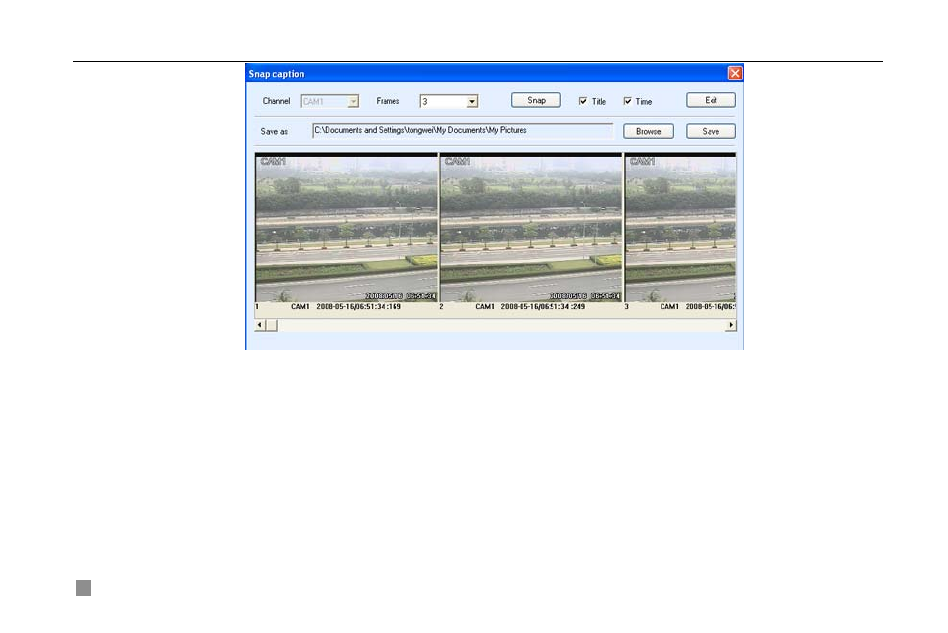Click the timestamp 2008-05-16/06:51:34:169 caption
Viewport: 948px width, 633px height.
pos(359,306)
